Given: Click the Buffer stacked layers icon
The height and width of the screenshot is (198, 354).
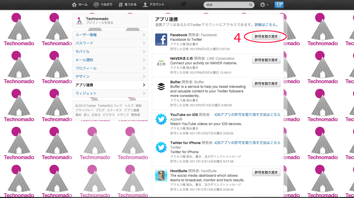Looking at the screenshot, I should 161,87.
